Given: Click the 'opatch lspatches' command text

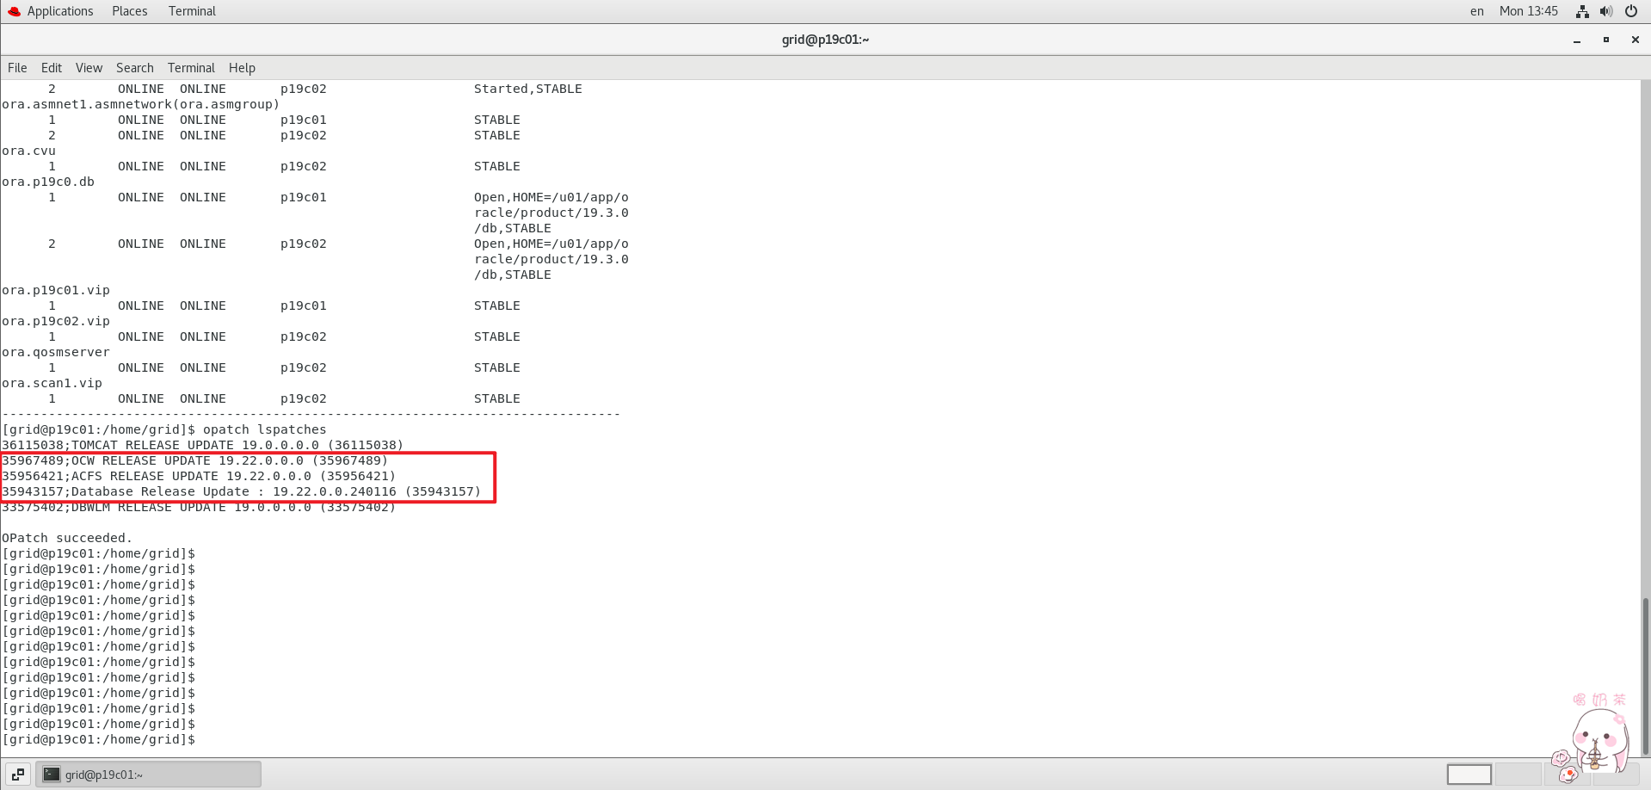Looking at the screenshot, I should pyautogui.click(x=265, y=429).
